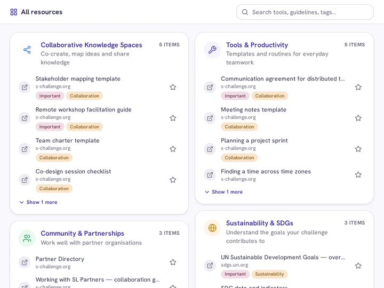Star the Communication agreement for distributed teams

(358, 87)
